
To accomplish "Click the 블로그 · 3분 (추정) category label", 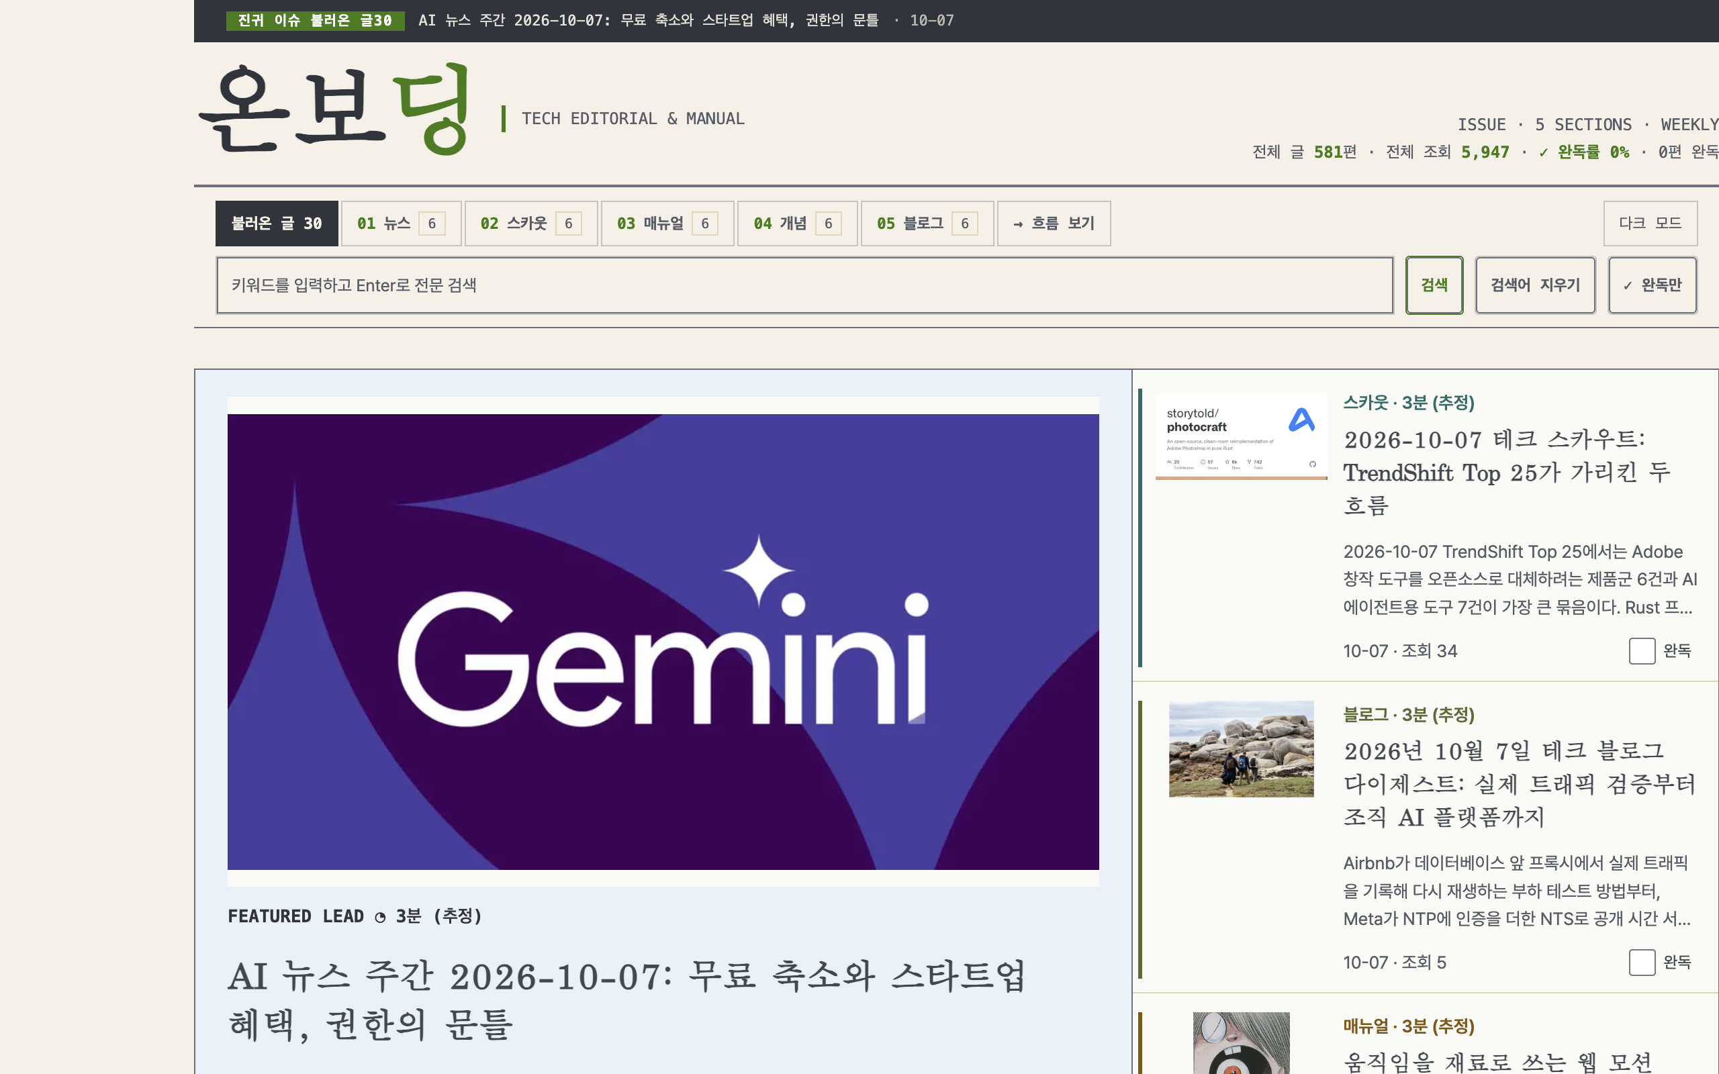I will pos(1409,715).
